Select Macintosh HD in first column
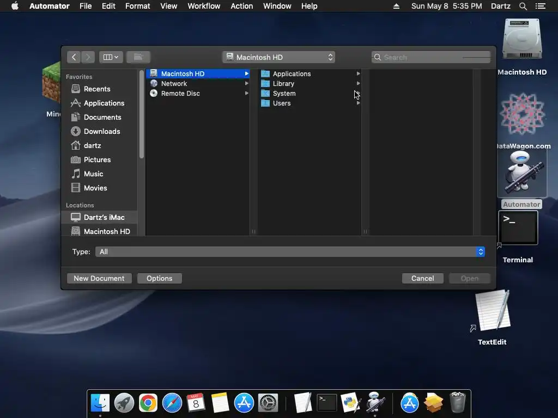This screenshot has height=418, width=558. (198, 73)
